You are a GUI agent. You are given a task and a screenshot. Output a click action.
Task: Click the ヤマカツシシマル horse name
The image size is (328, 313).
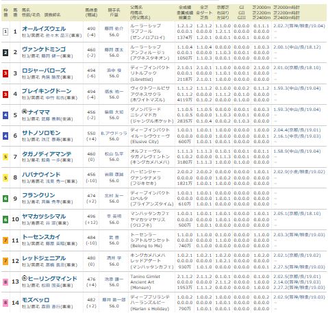pos(44,216)
